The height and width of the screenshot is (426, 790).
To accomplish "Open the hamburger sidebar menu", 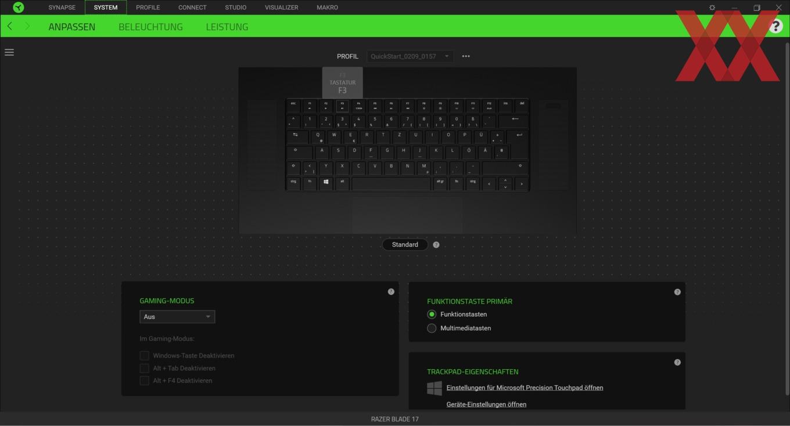I will 9,52.
